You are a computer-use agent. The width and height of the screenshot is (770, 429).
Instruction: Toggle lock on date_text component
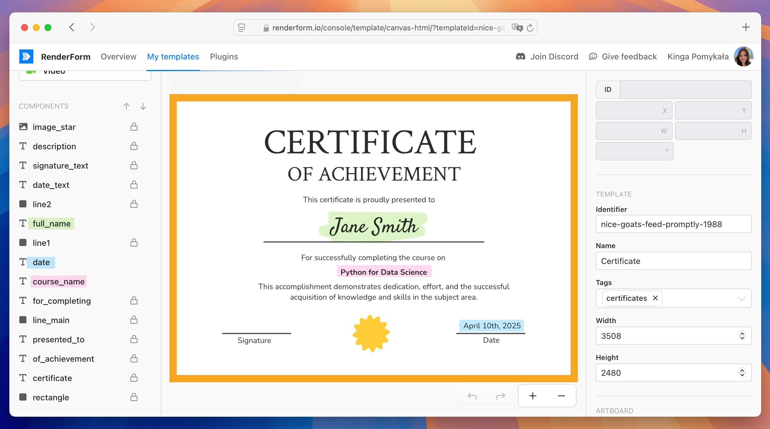pos(134,185)
